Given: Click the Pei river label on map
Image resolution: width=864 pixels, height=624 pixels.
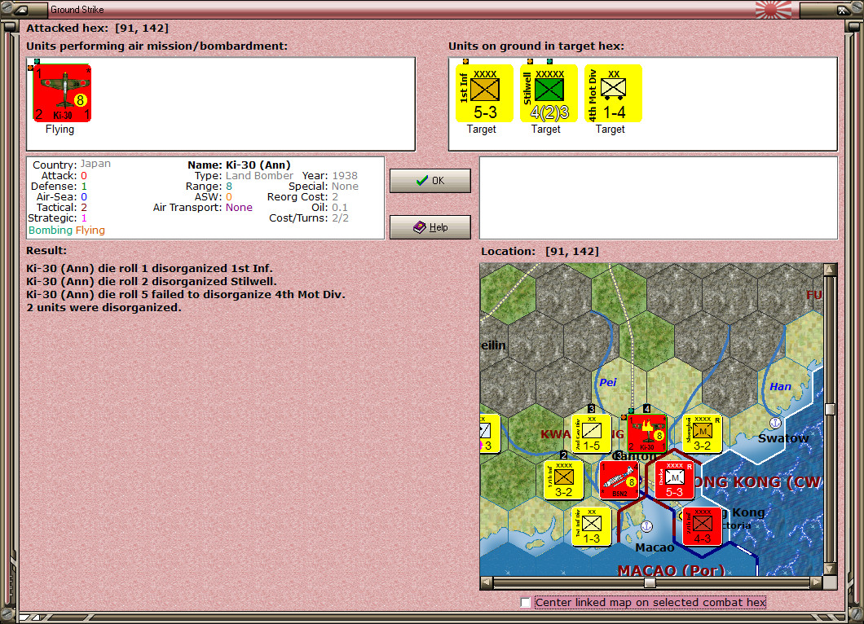Looking at the screenshot, I should (608, 382).
